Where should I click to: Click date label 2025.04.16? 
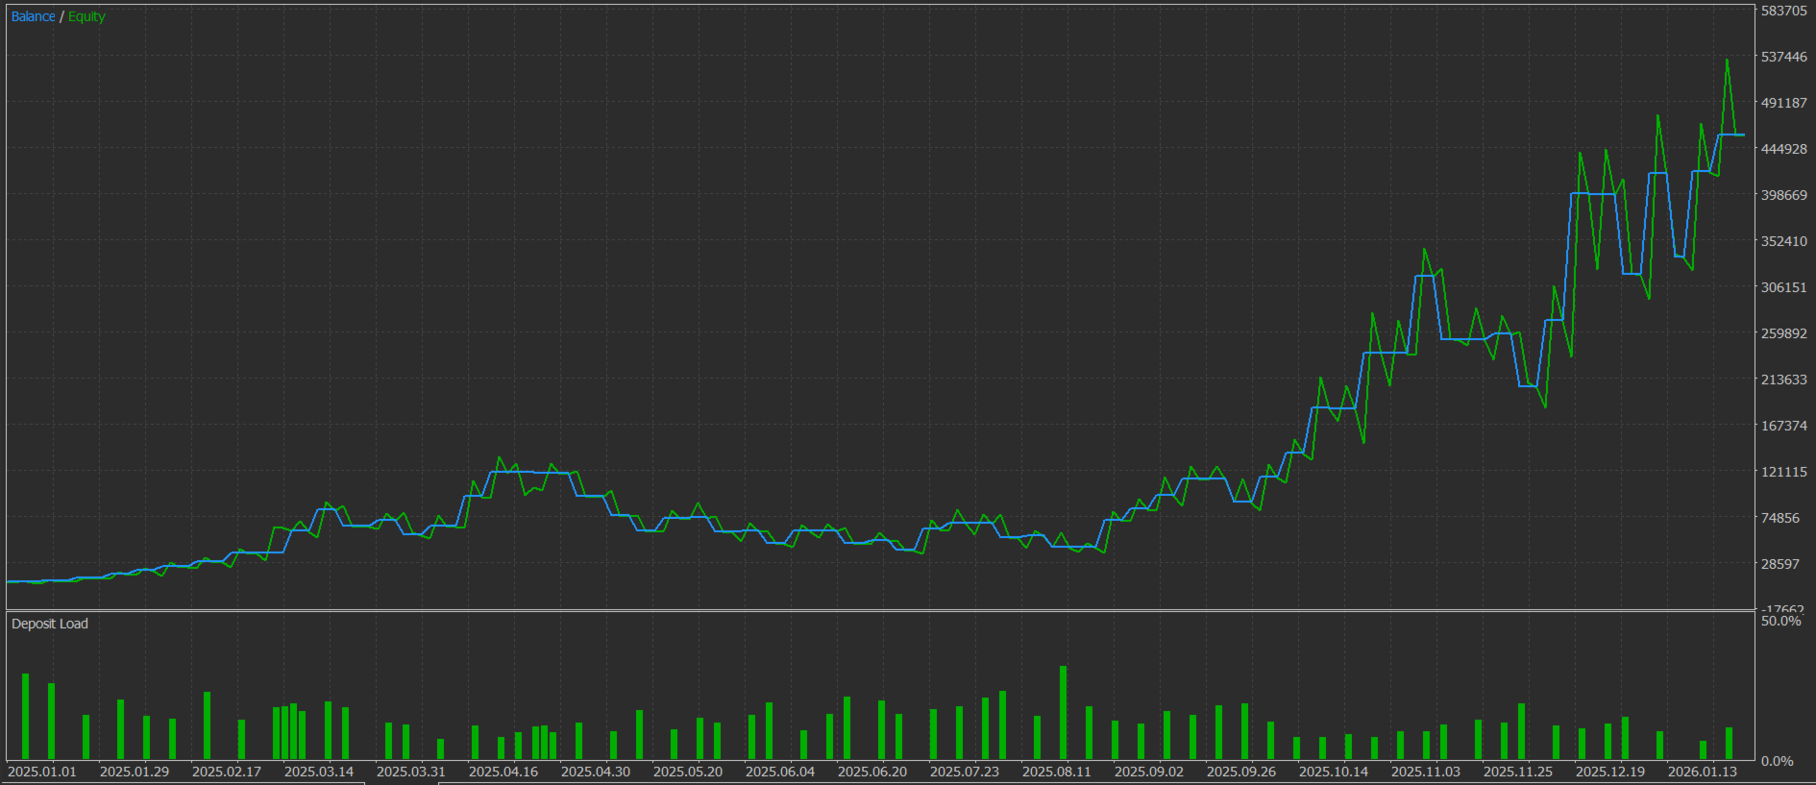point(503,772)
